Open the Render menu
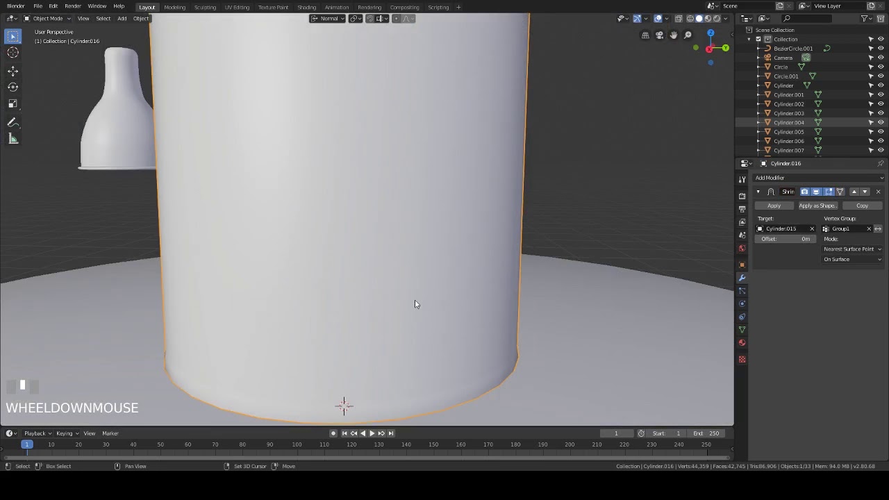The height and width of the screenshot is (500, 889). (73, 6)
